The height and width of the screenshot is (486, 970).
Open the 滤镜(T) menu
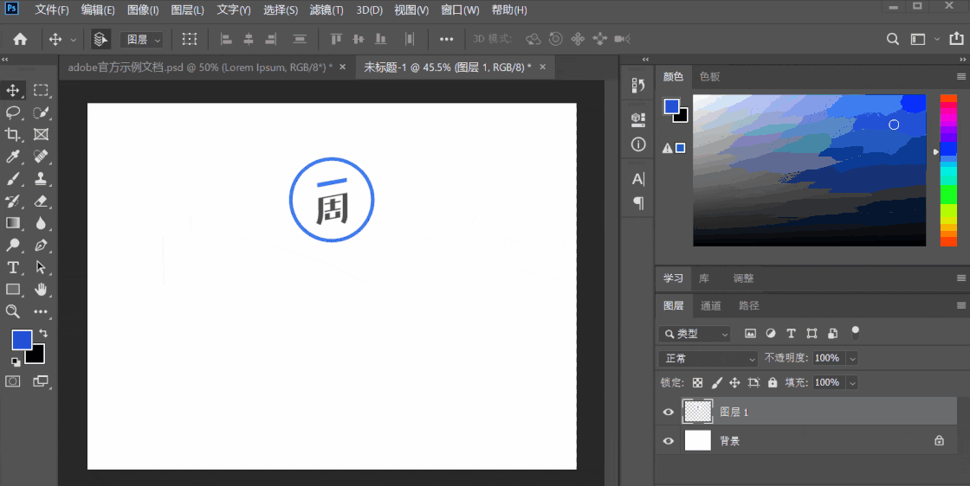327,10
